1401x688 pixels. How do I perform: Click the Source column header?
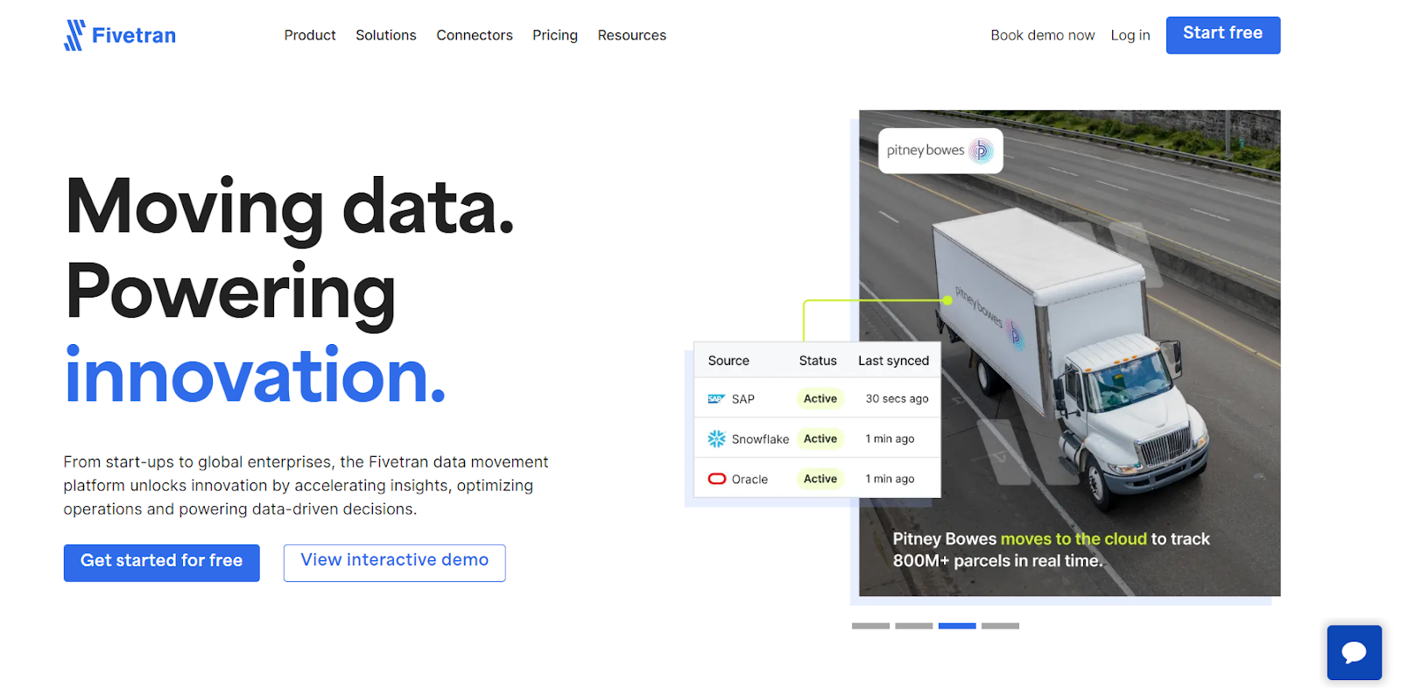(729, 361)
